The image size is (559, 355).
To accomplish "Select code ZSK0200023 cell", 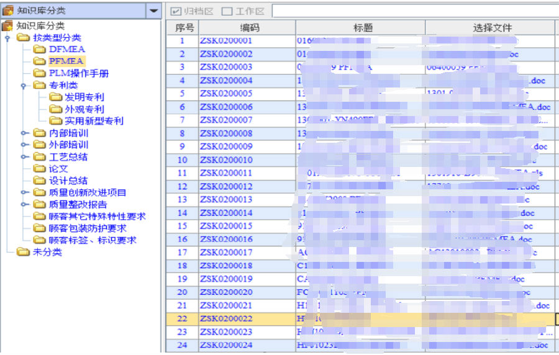I will click(247, 332).
